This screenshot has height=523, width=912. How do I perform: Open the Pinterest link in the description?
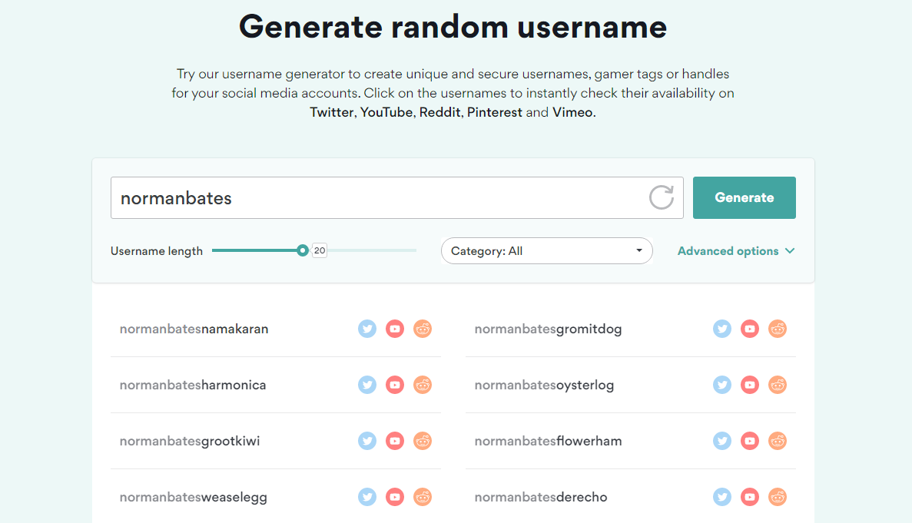click(495, 111)
